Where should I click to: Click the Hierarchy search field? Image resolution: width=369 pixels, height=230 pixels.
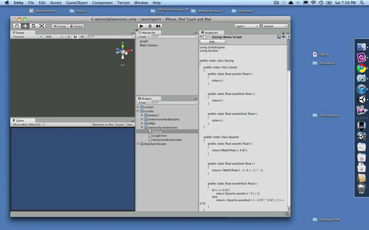click(x=174, y=37)
